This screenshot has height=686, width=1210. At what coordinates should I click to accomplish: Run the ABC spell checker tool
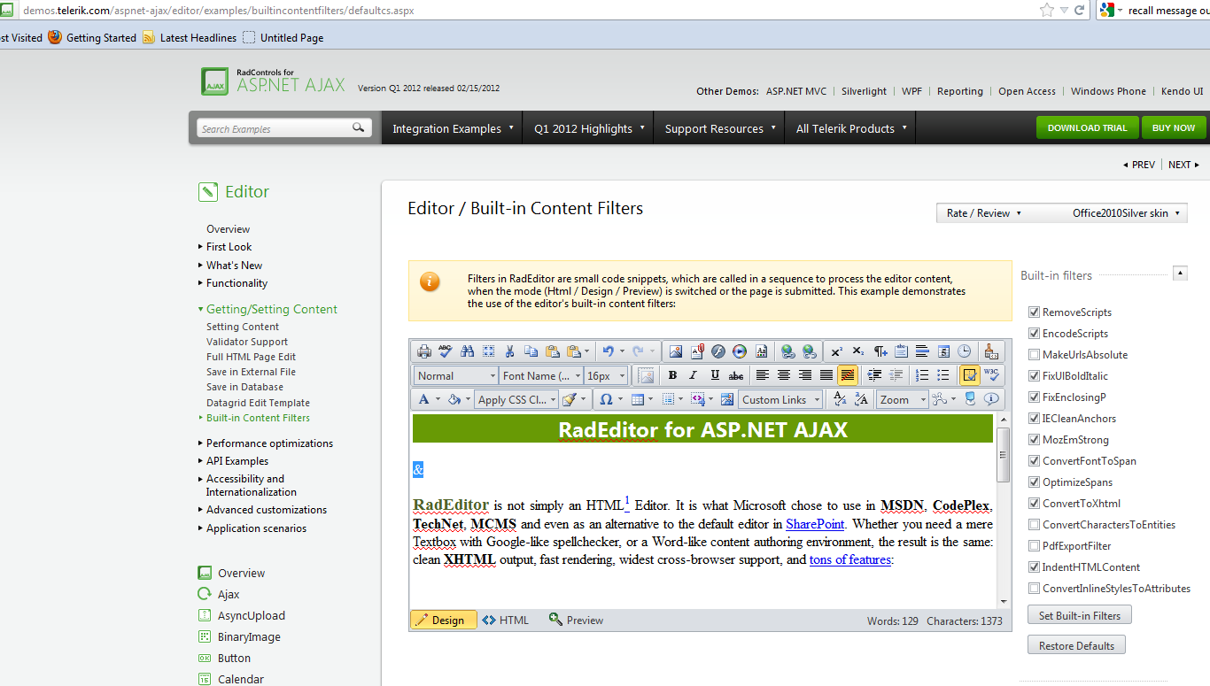coord(446,351)
